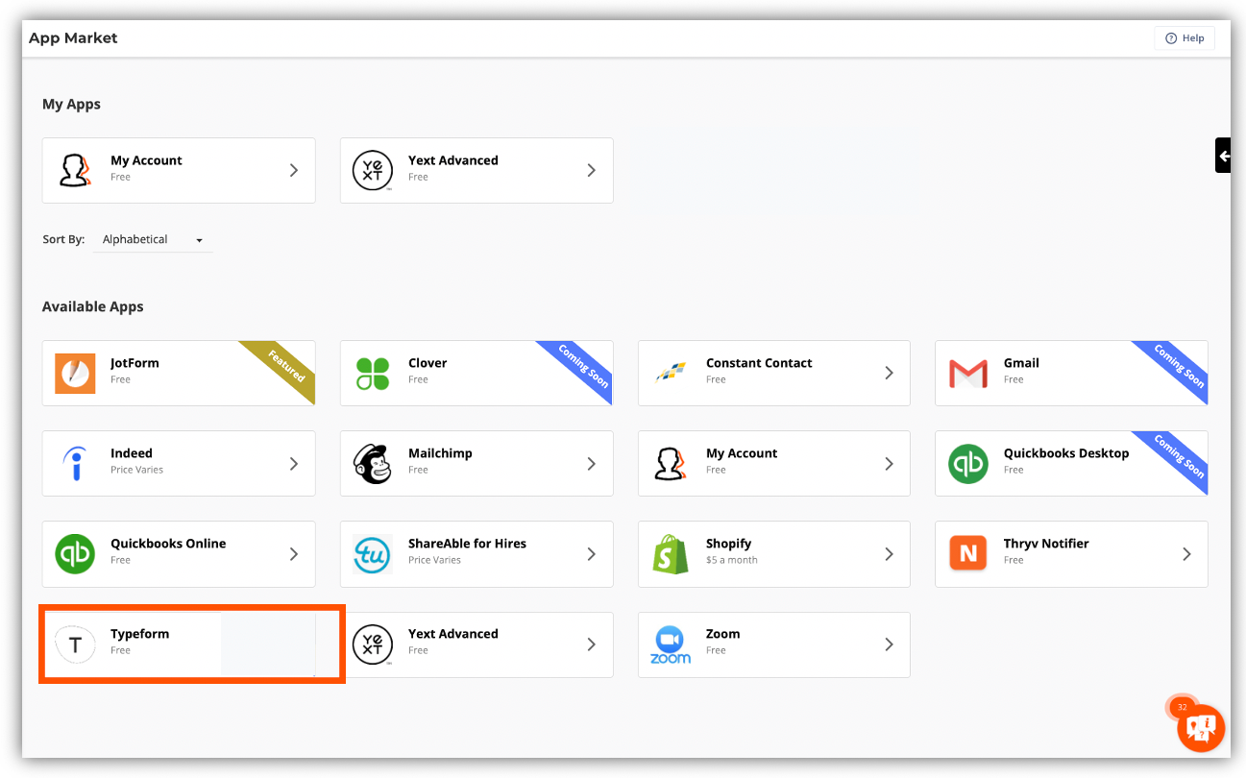Image resolution: width=1246 pixels, height=778 pixels.
Task: Click the My Account icon in Available Apps
Action: [671, 463]
